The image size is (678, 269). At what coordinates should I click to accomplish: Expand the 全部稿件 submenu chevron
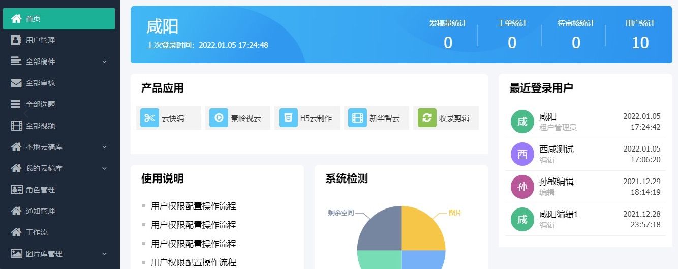(x=104, y=62)
